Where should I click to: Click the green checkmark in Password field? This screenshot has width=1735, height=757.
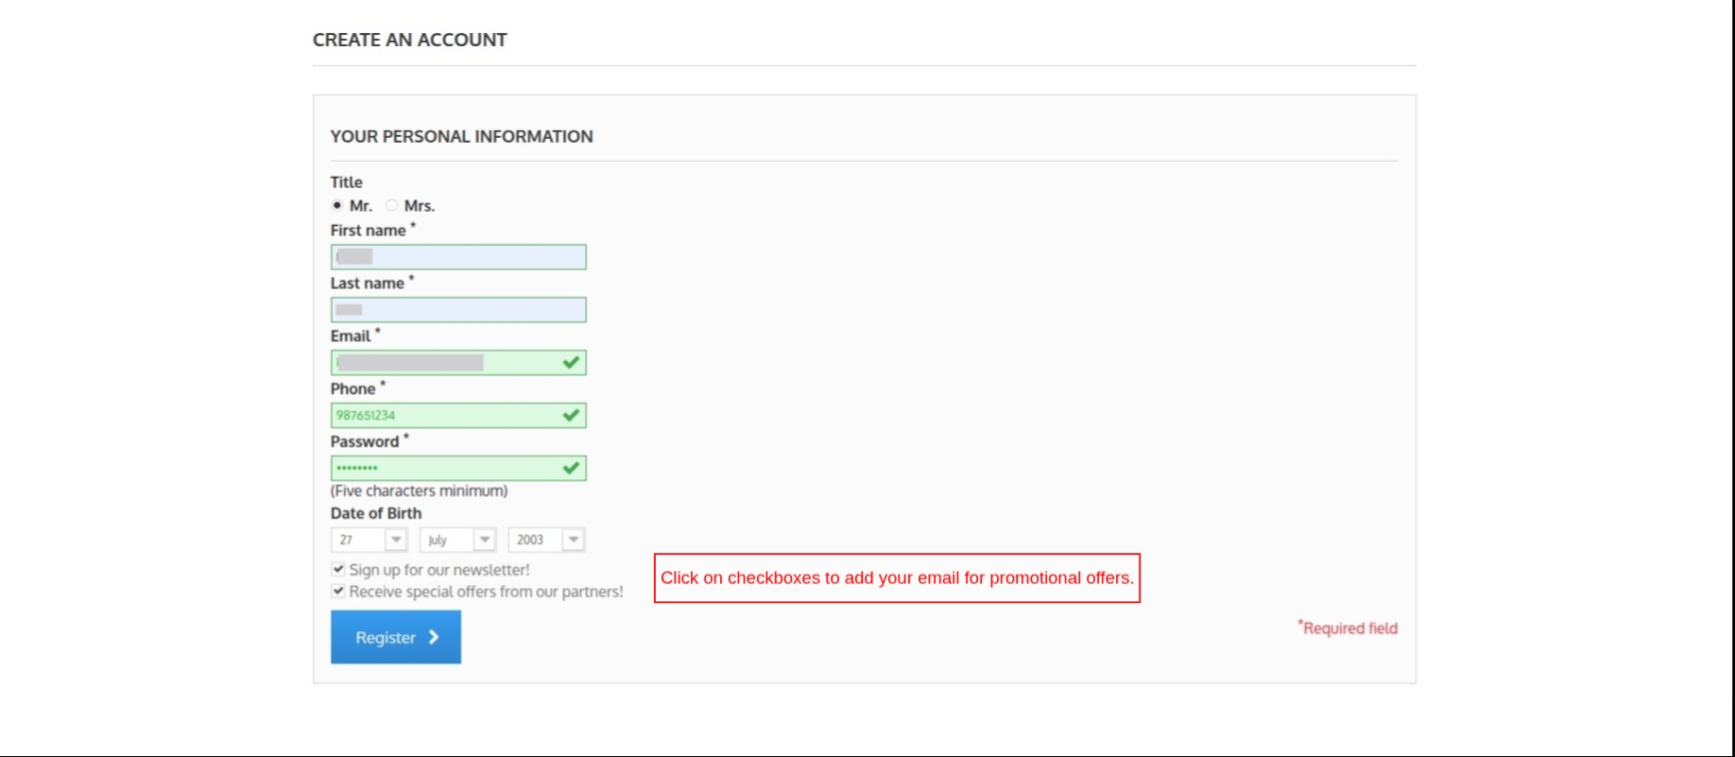571,468
